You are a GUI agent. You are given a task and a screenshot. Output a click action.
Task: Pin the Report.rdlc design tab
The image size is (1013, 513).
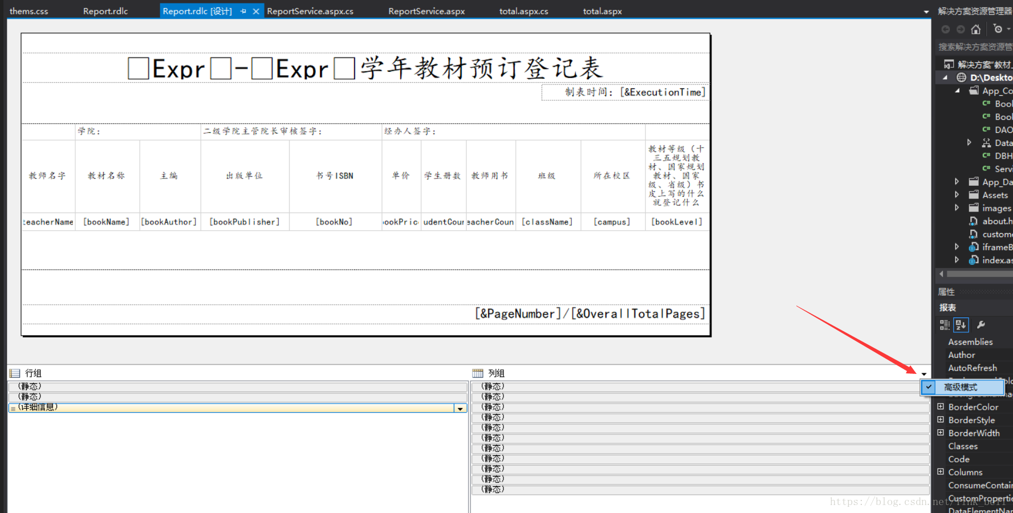243,11
